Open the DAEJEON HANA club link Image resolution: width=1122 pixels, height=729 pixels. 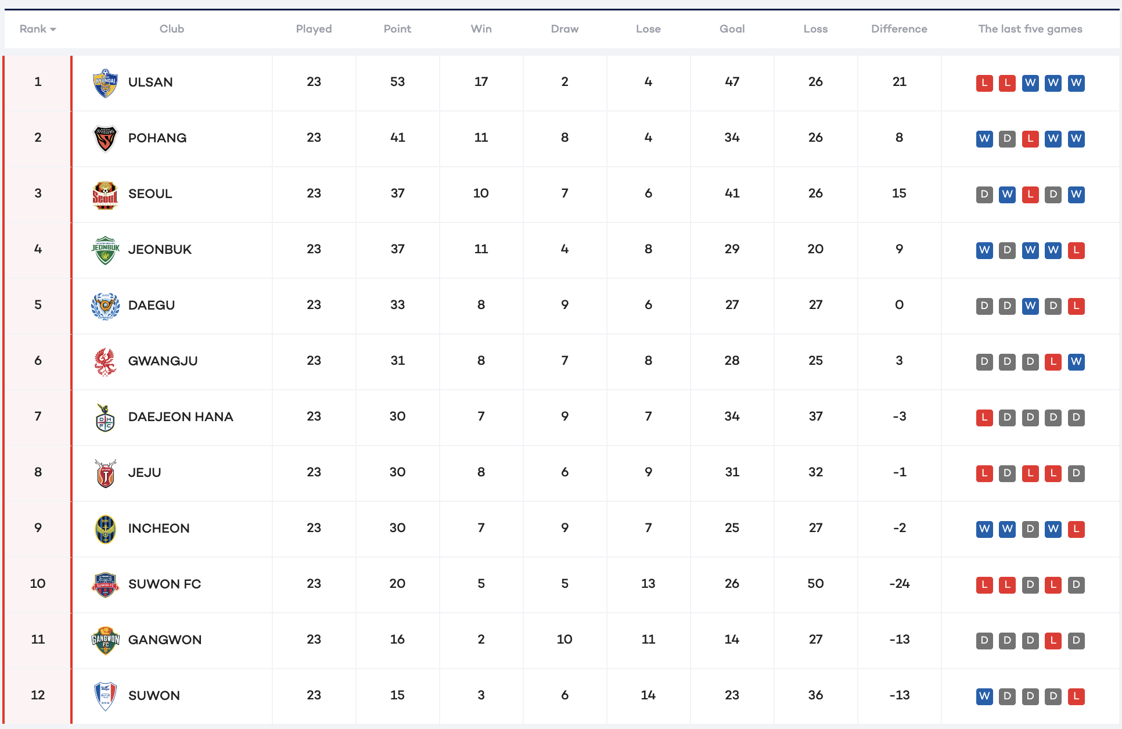coord(181,417)
